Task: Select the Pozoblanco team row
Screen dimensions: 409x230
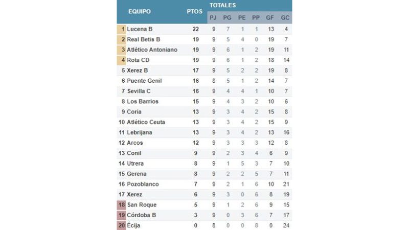Action: point(204,184)
